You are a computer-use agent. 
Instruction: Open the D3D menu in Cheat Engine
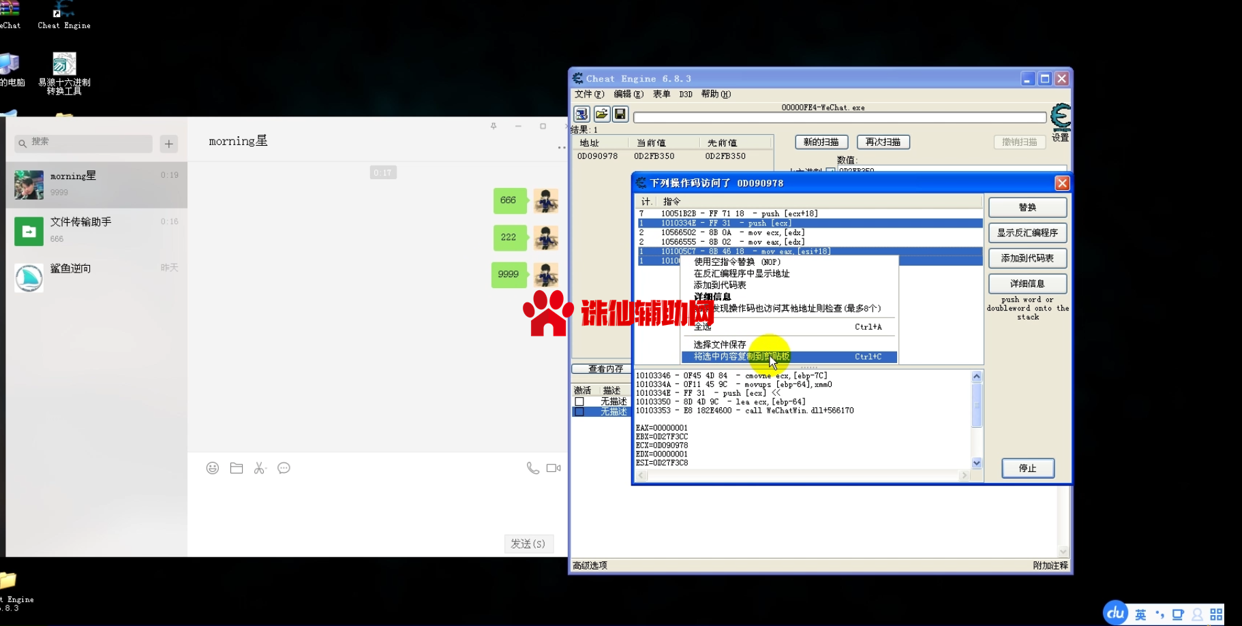pos(686,94)
